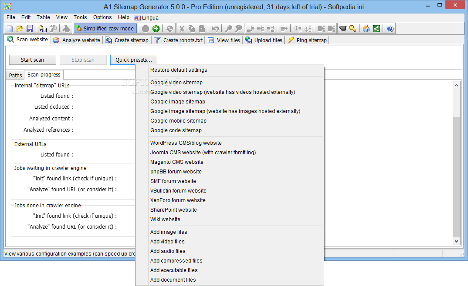Click the copy toolbar icon
This screenshot has height=286, width=468.
coord(192,29)
